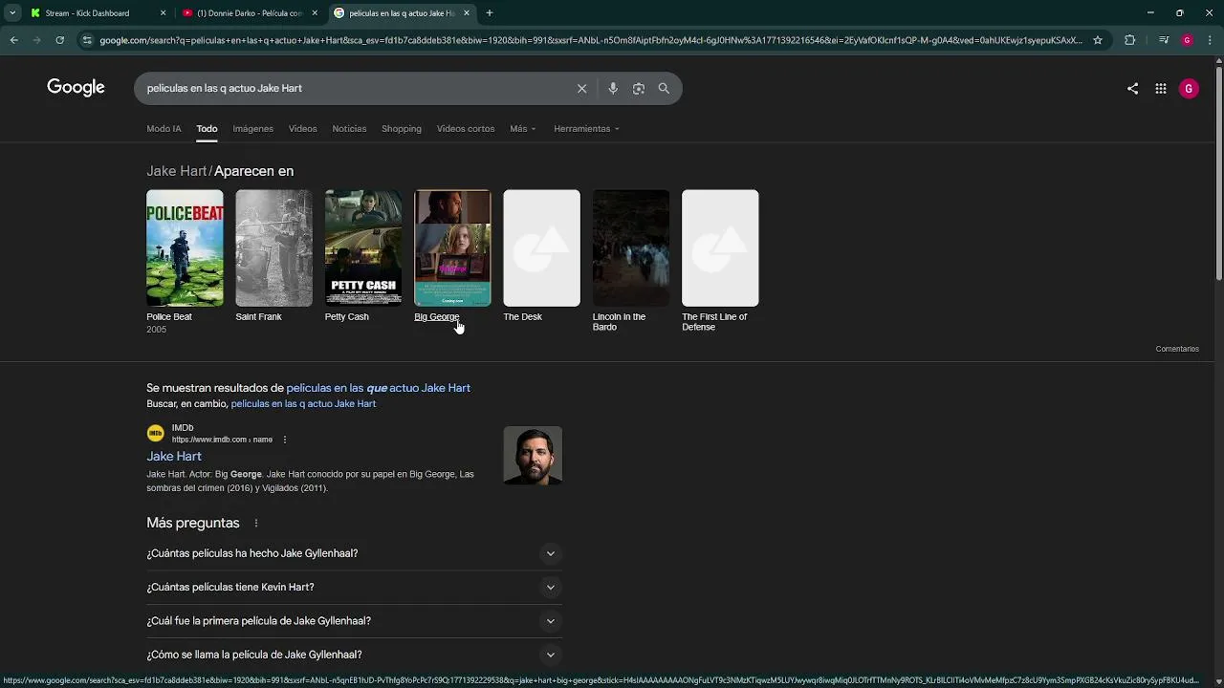This screenshot has height=688, width=1224.
Task: Click the share icon near top right
Action: click(1132, 88)
